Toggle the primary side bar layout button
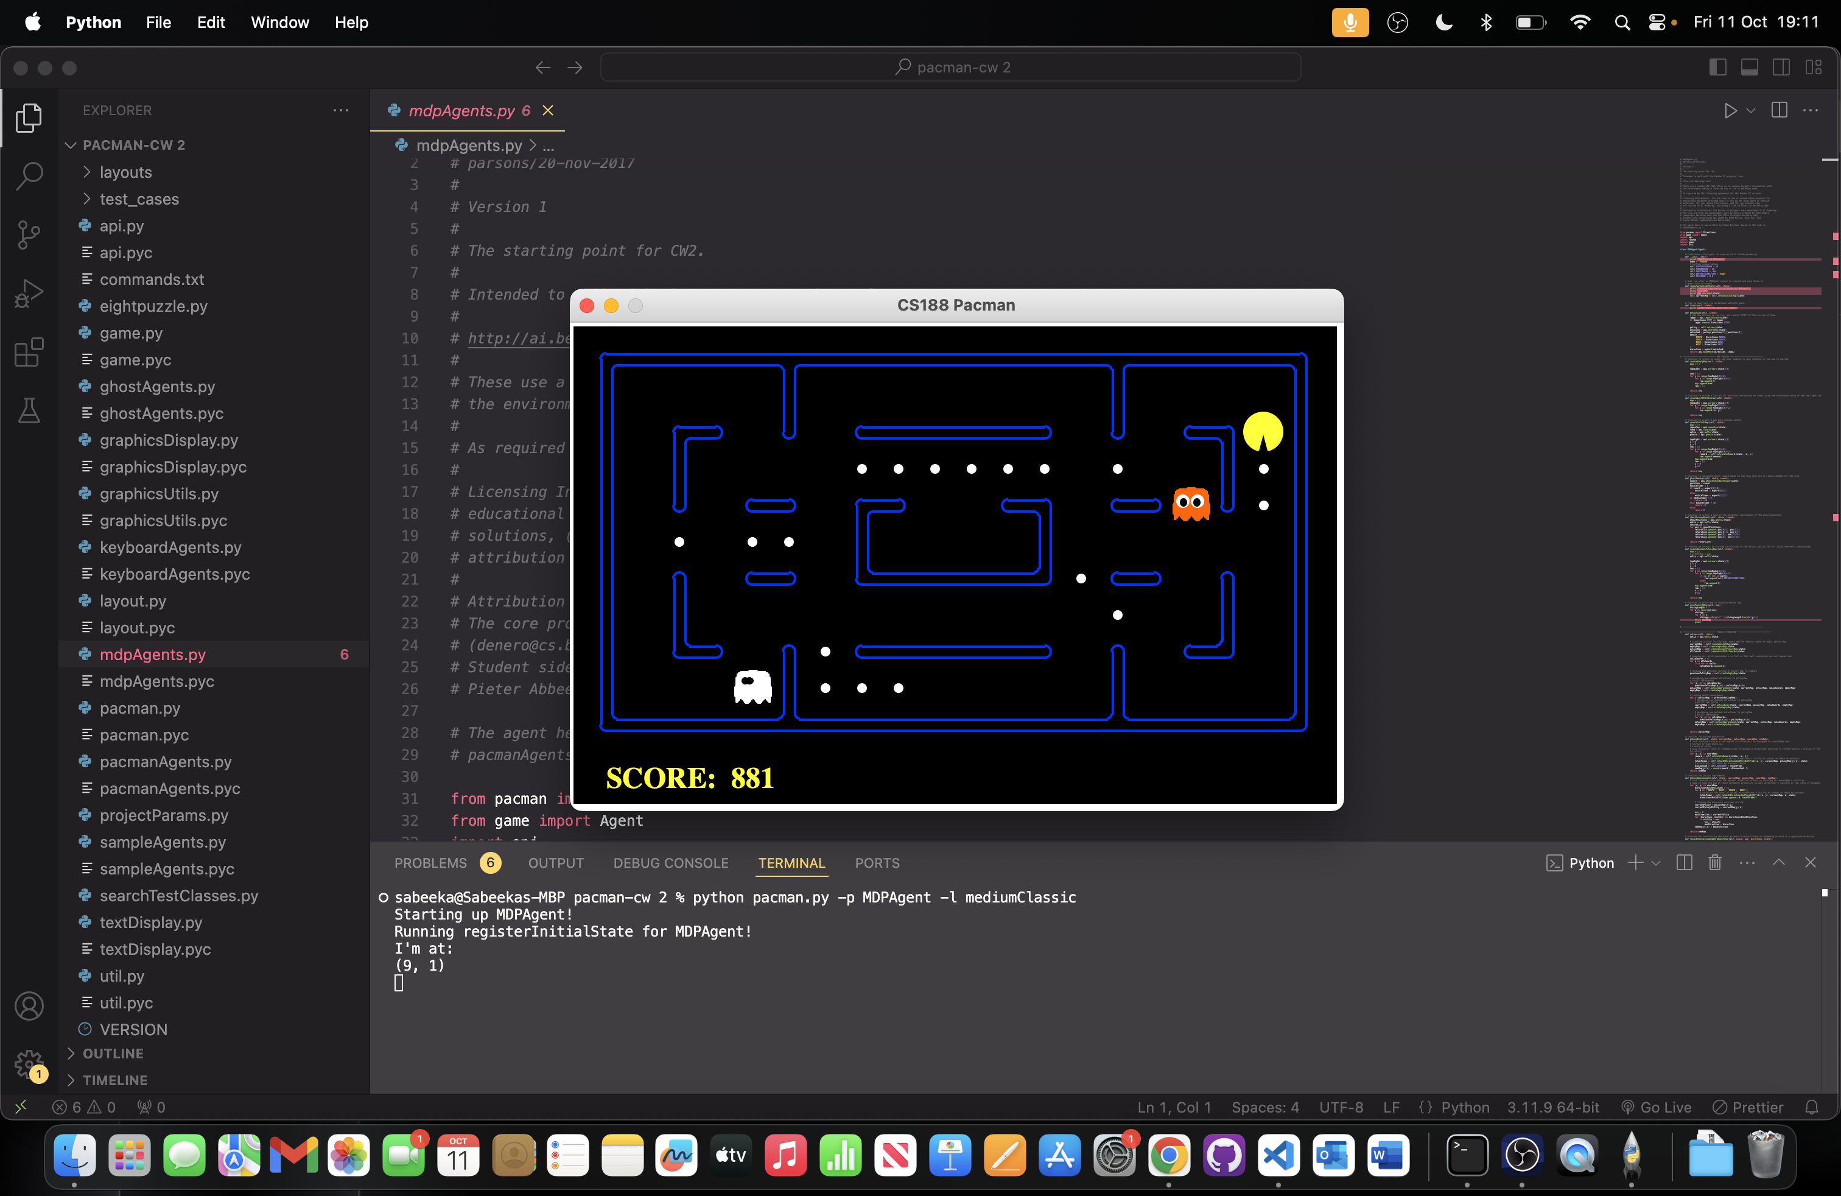This screenshot has height=1196, width=1841. 1717,68
